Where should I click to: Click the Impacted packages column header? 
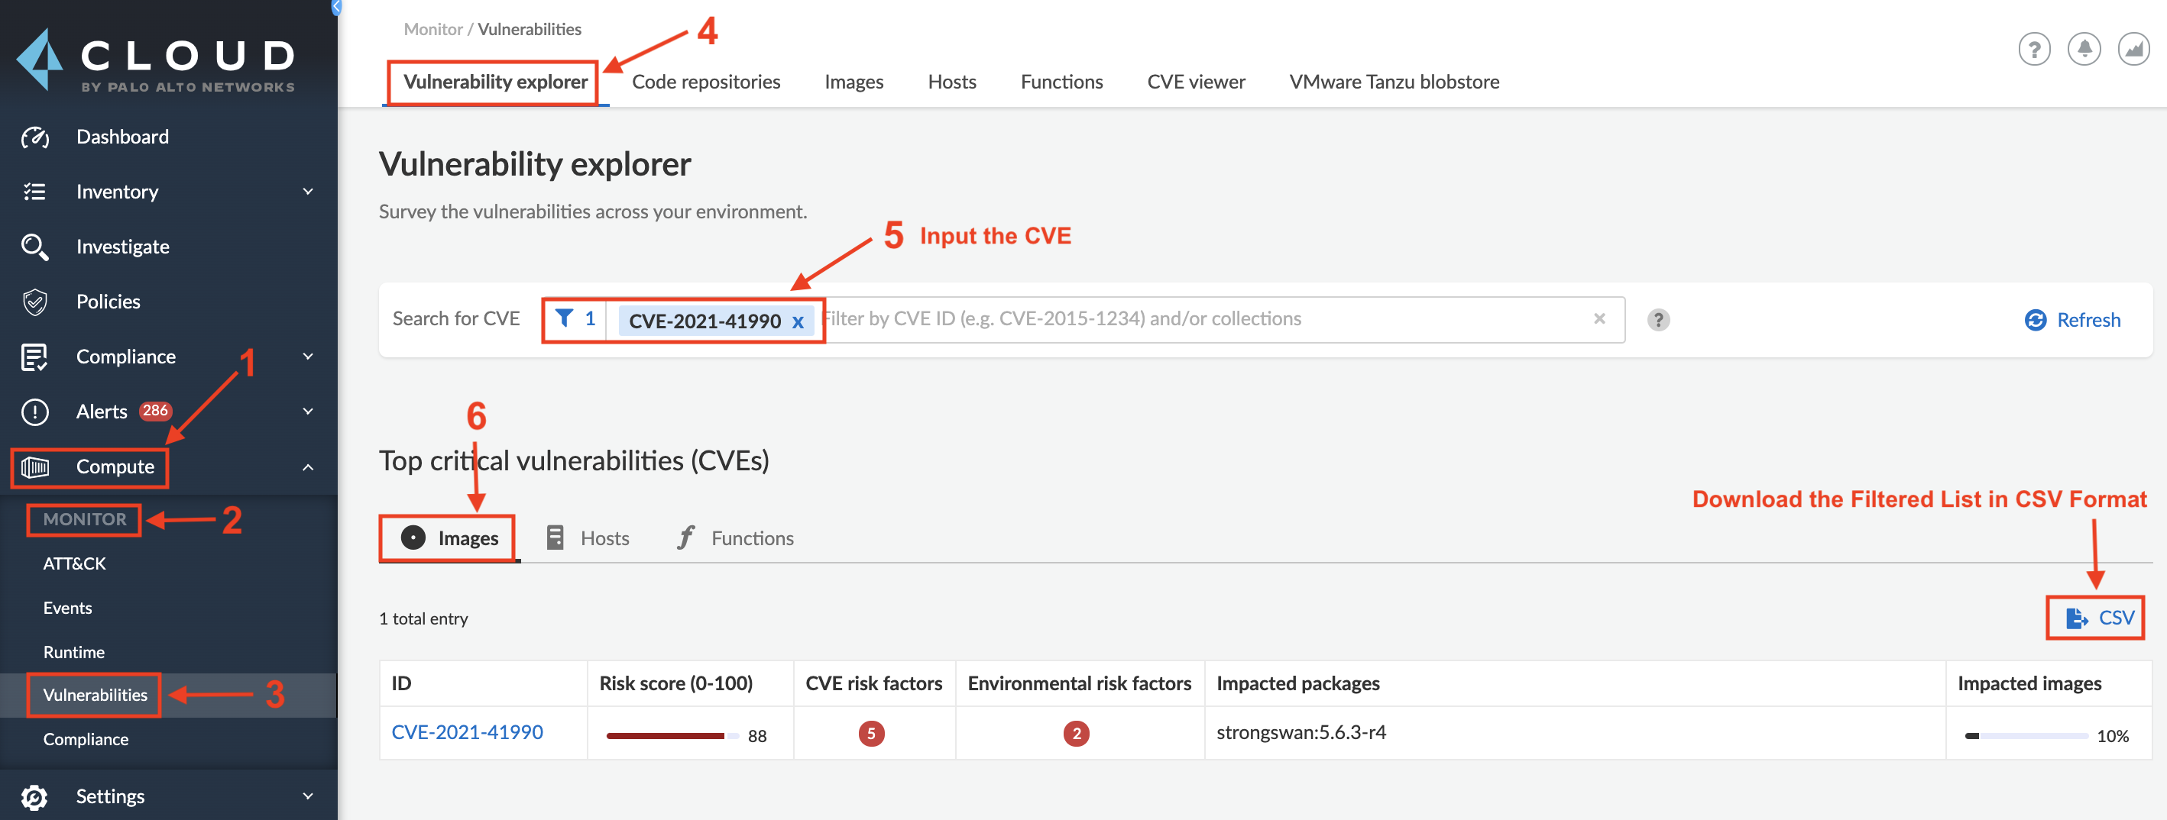1298,683
